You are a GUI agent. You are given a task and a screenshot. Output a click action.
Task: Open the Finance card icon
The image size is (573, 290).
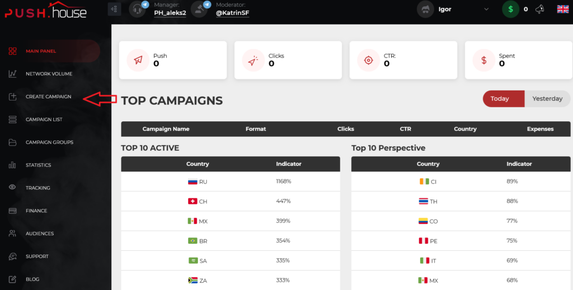pos(12,211)
